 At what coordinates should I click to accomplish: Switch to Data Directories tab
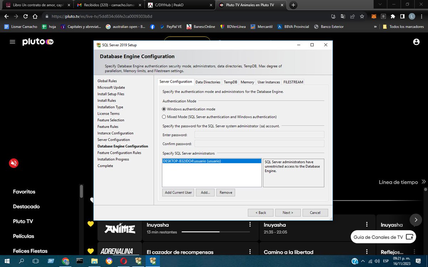[x=208, y=82]
